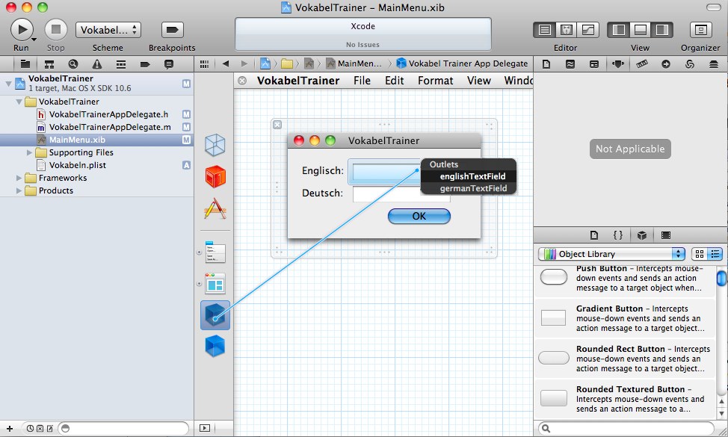Open the Scheme selector dropdown

pyautogui.click(x=108, y=30)
